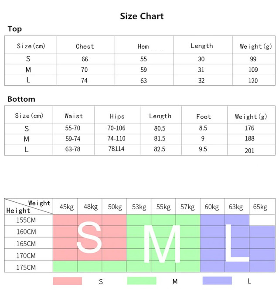This screenshot has width=279, height=294.
Task: Click the 201 weight value cell
Action: [x=249, y=150]
